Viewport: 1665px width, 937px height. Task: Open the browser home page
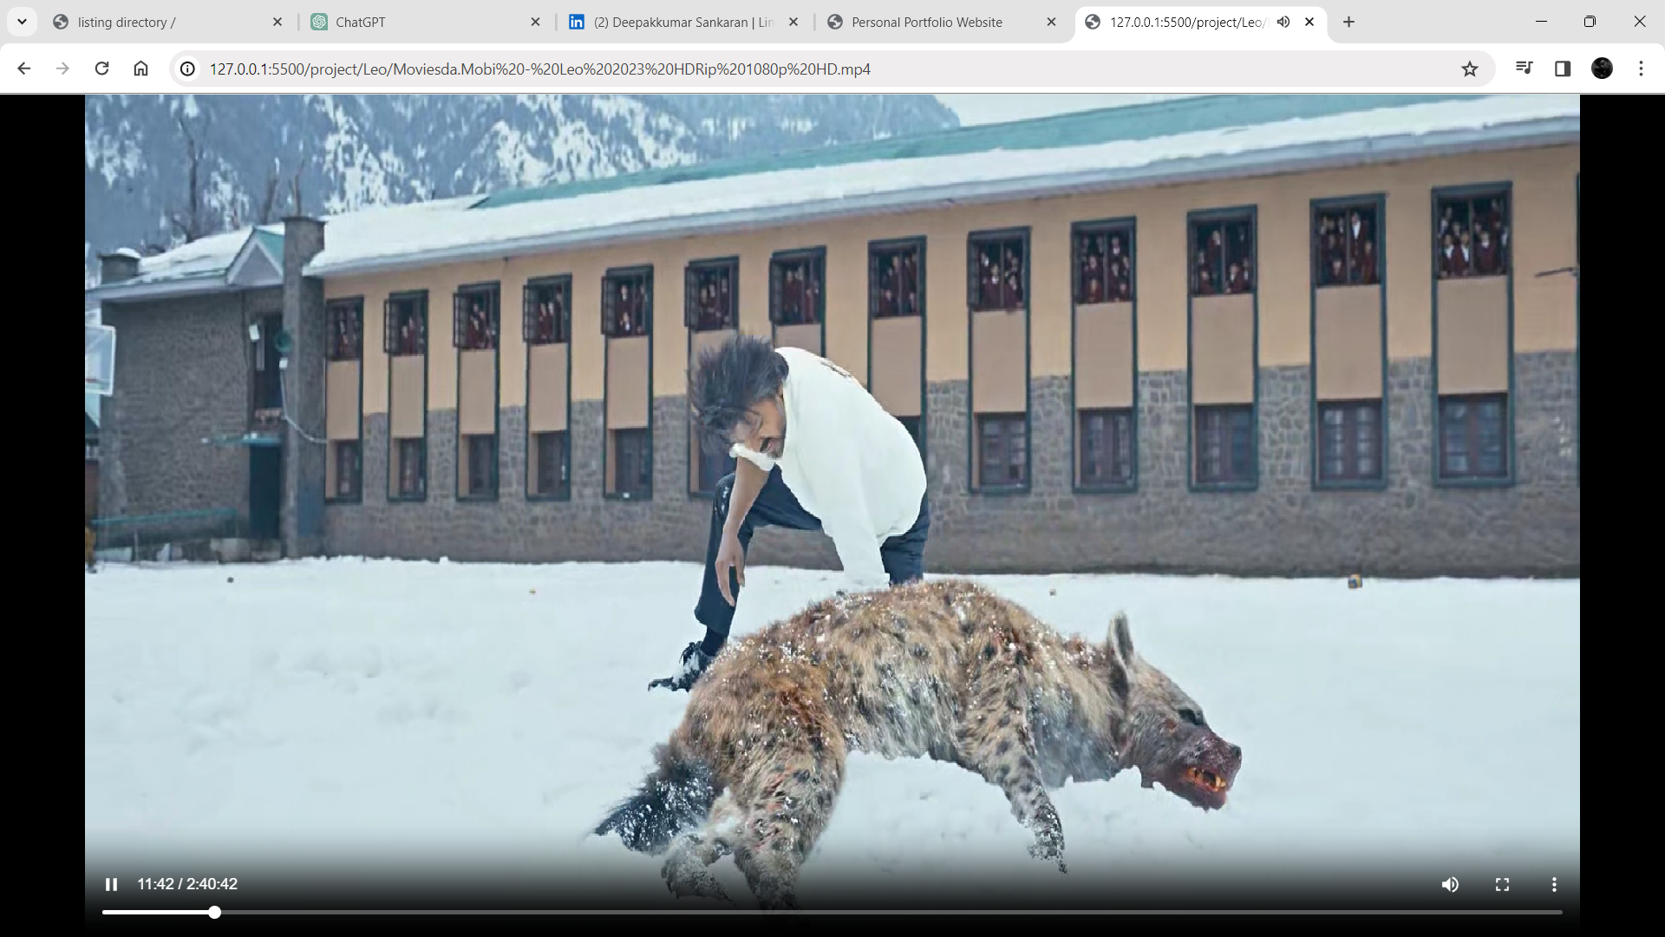(140, 69)
